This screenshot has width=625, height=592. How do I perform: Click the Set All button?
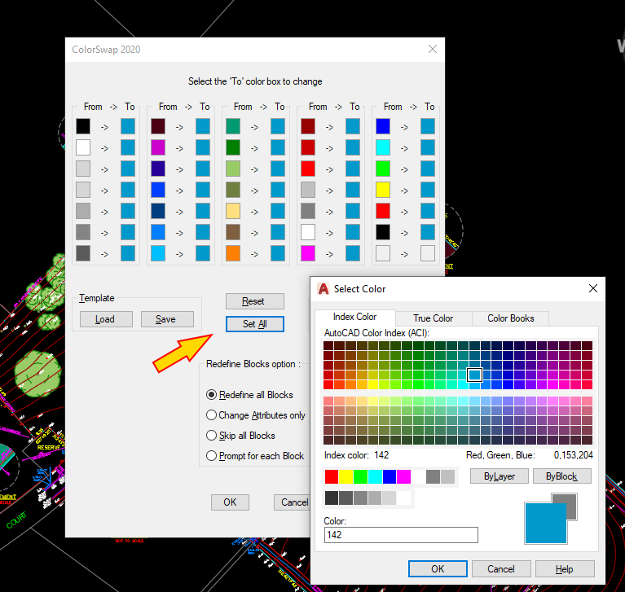point(255,324)
